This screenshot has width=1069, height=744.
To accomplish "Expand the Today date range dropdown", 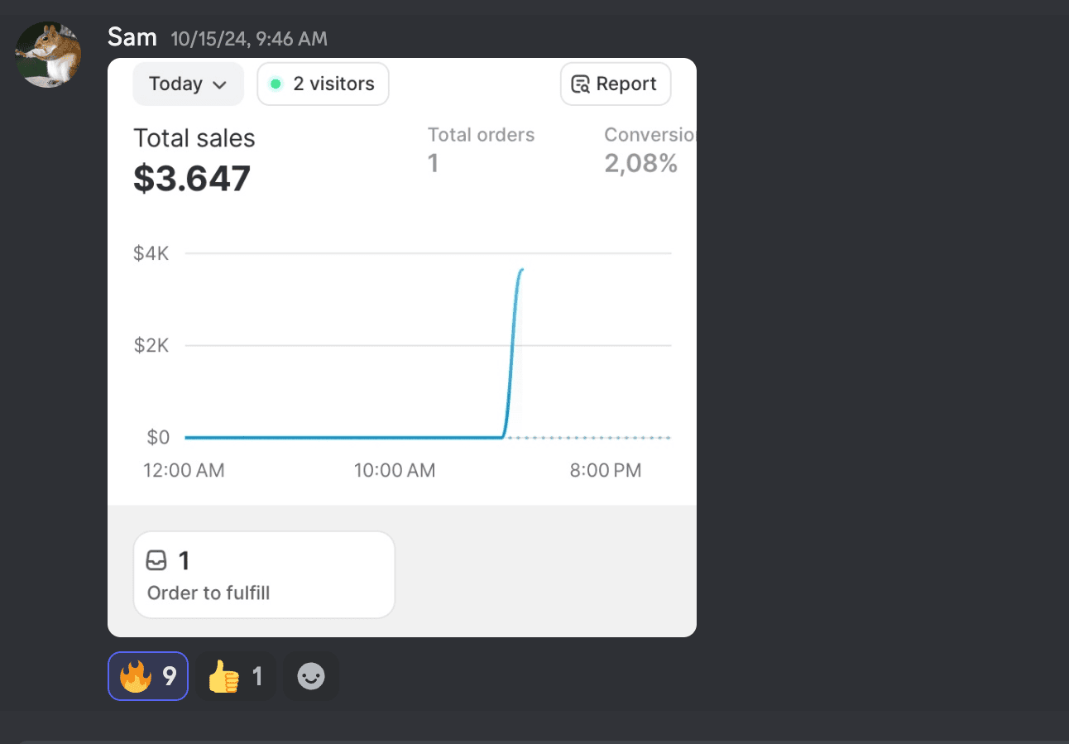I will tap(188, 84).
